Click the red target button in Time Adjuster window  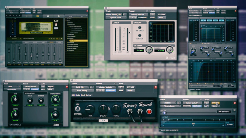(x=235, y=103)
